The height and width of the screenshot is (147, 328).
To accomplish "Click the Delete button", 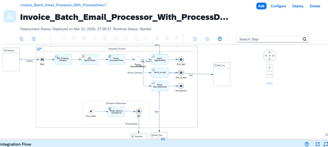I will tap(315, 6).
